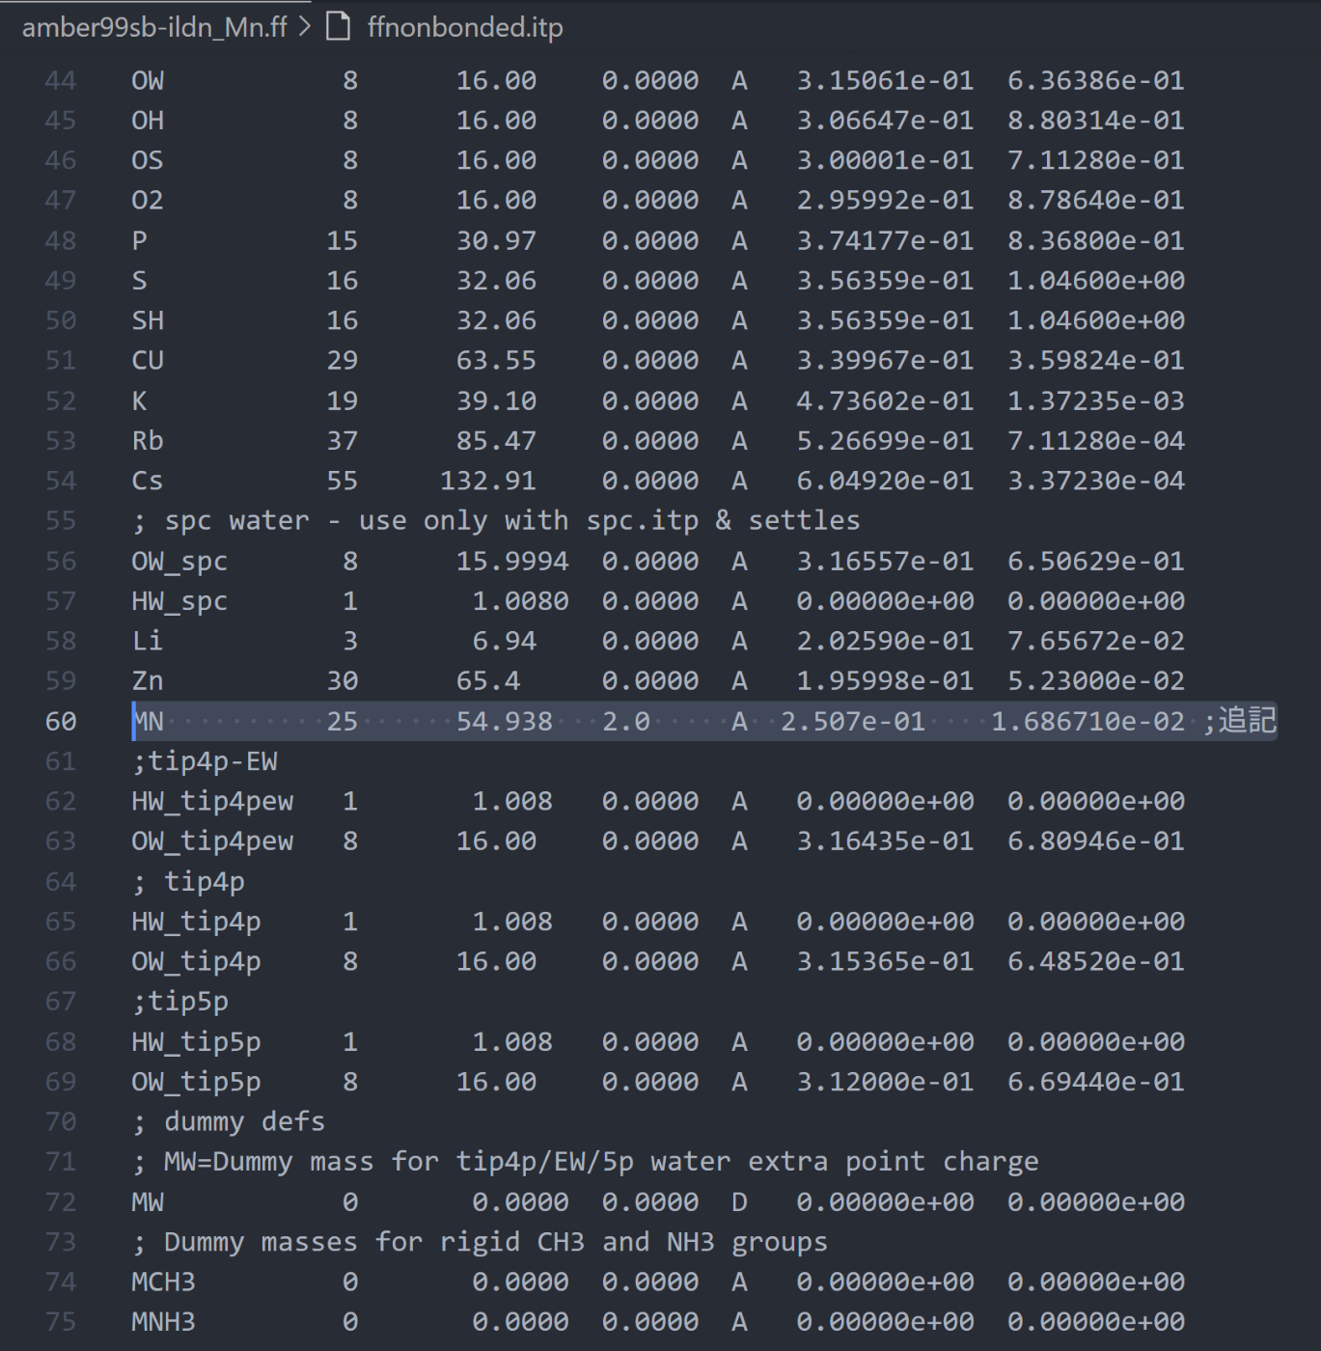
Task: Click line number 60 in the gutter
Action: pyautogui.click(x=61, y=722)
